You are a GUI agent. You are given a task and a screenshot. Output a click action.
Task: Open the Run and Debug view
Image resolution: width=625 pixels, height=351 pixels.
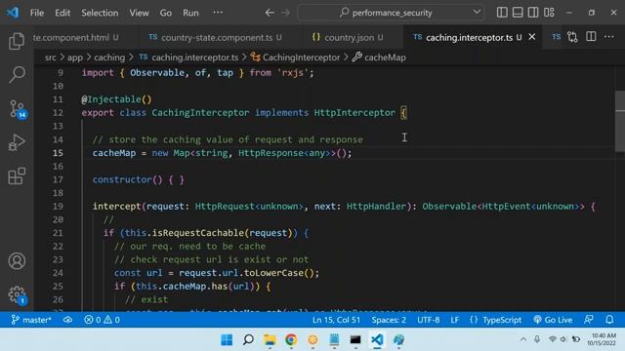point(17,142)
